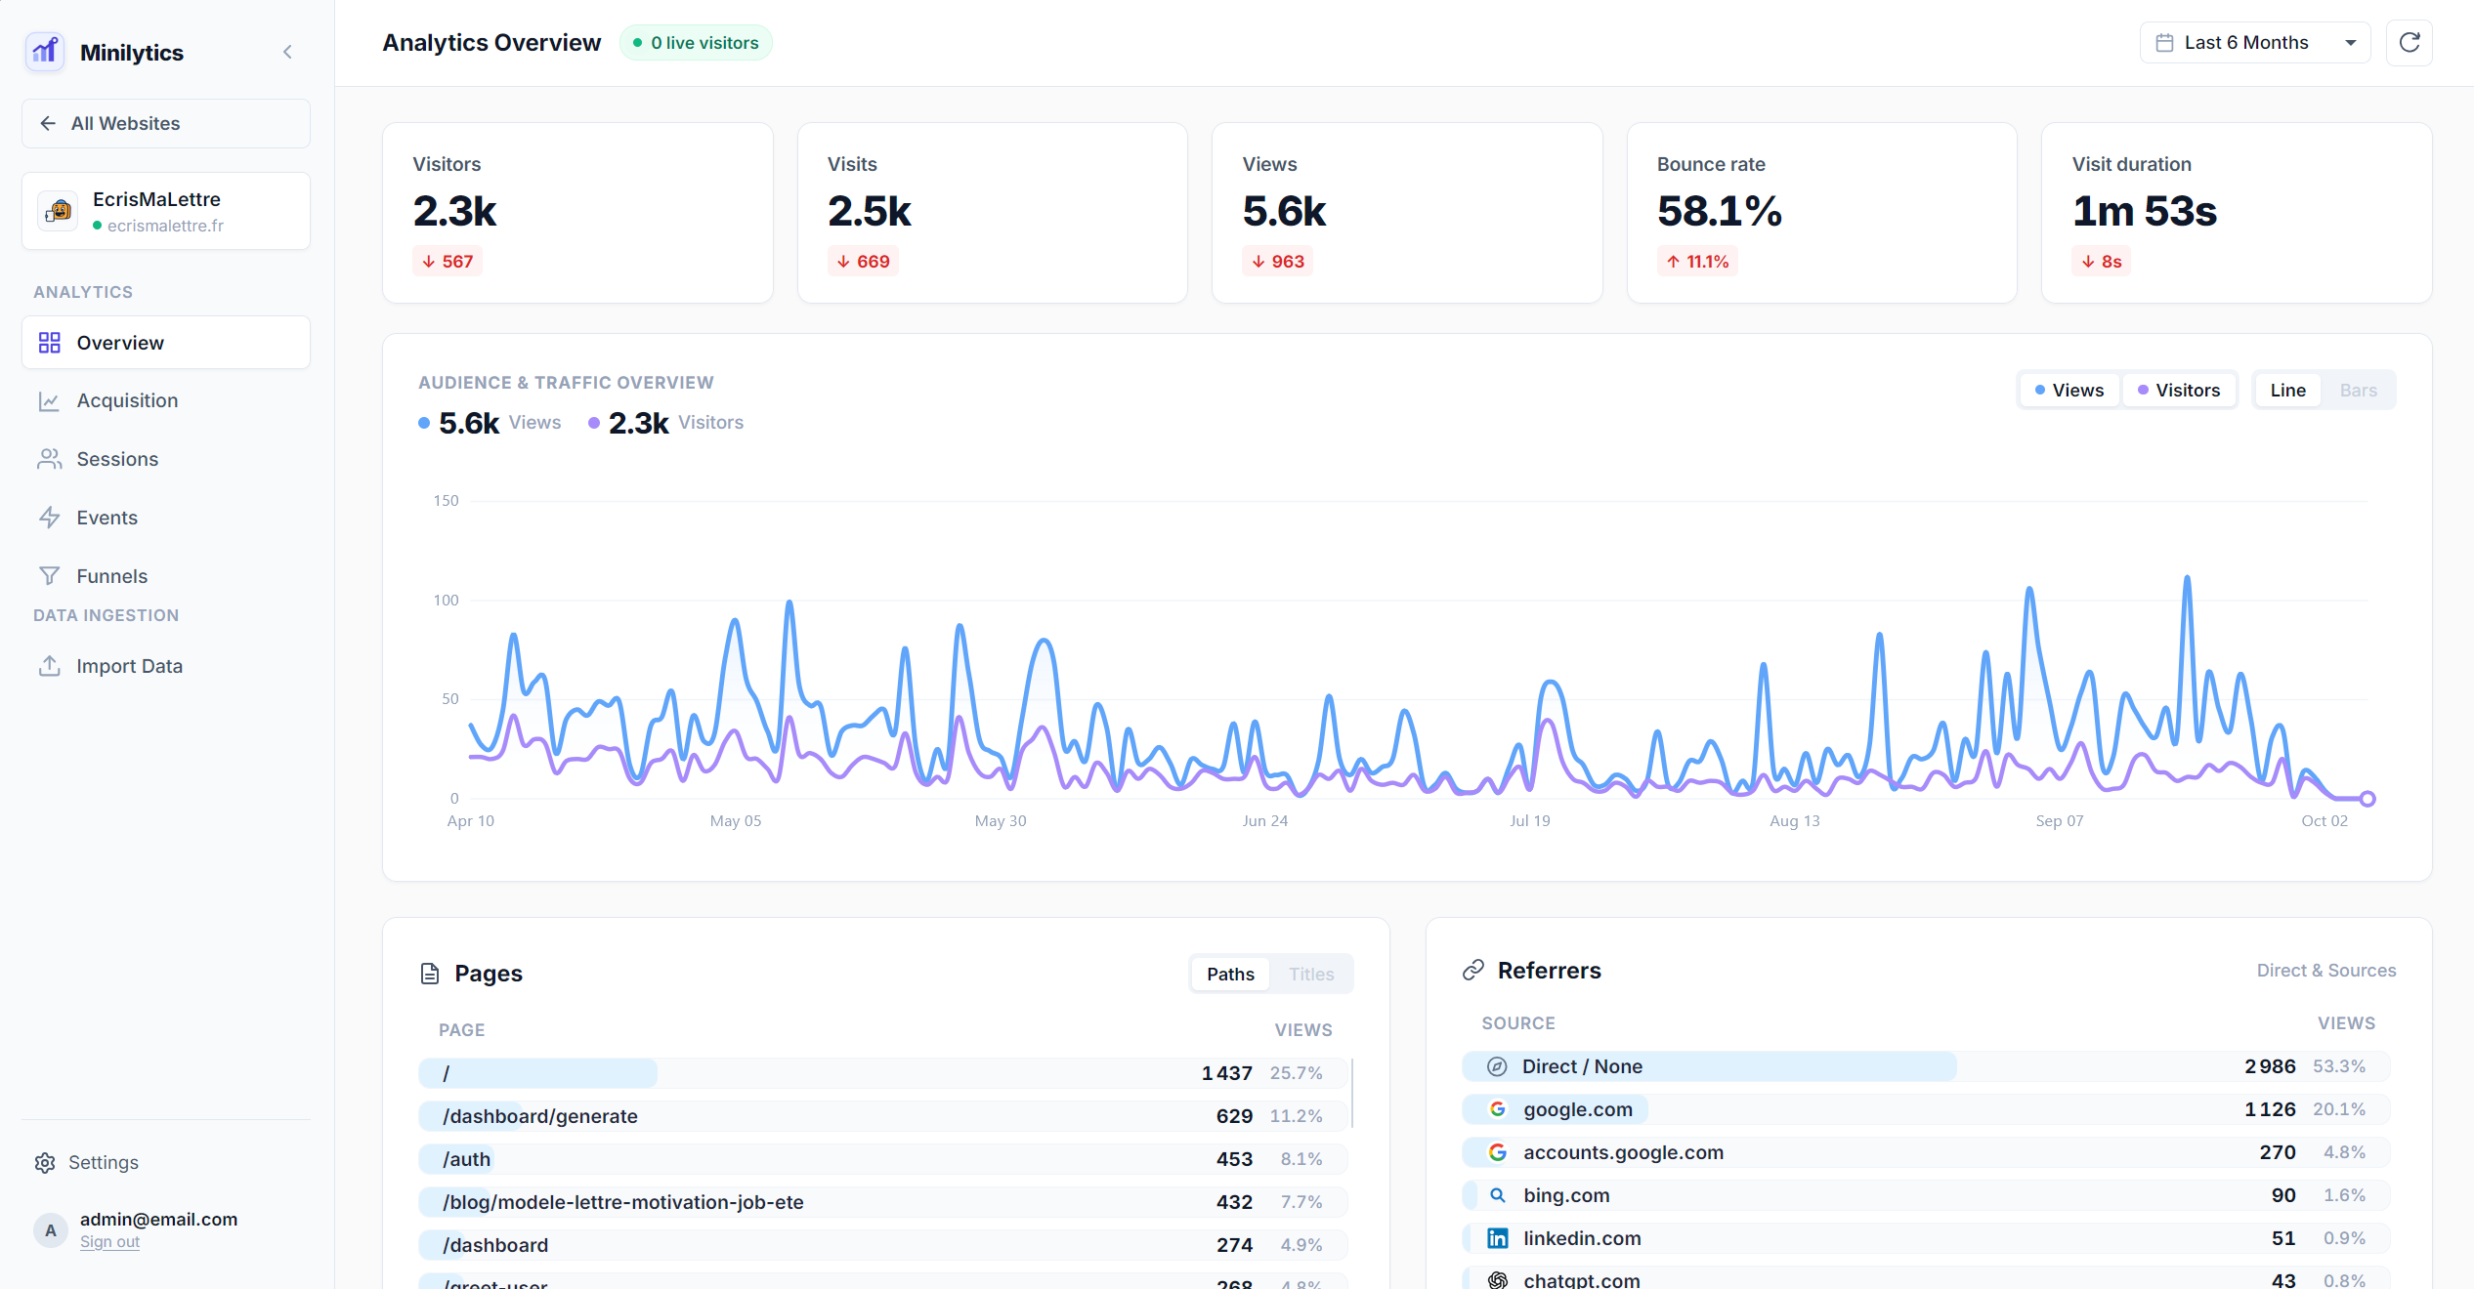
Task: Go back to All Websites
Action: [x=166, y=123]
